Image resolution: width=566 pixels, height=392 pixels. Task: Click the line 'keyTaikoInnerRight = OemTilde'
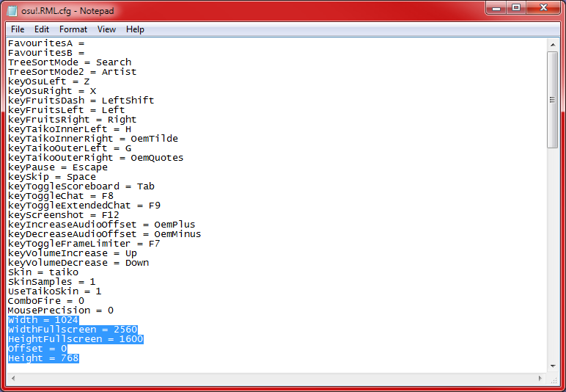click(x=93, y=139)
